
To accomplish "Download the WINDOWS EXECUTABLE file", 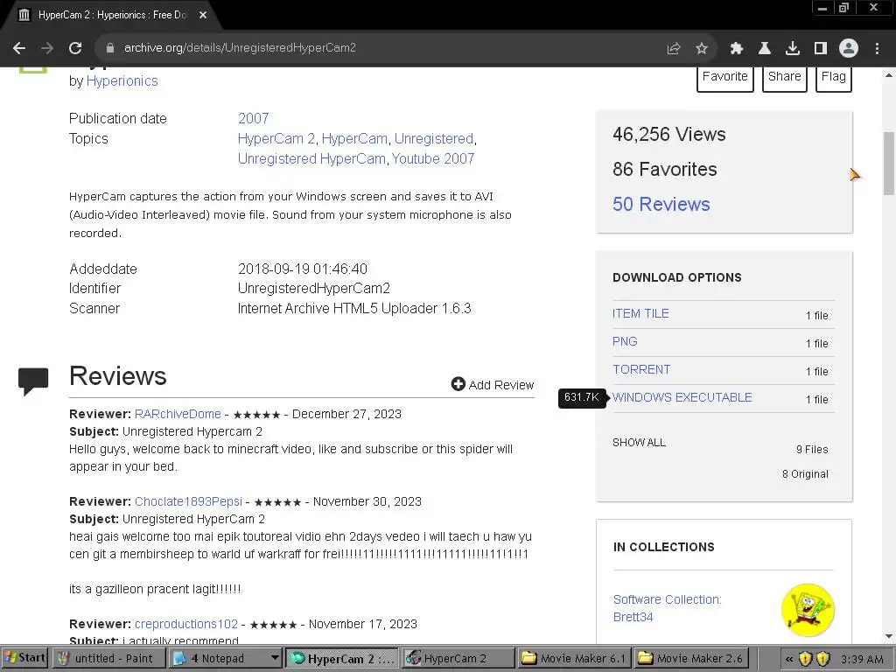I will [682, 398].
